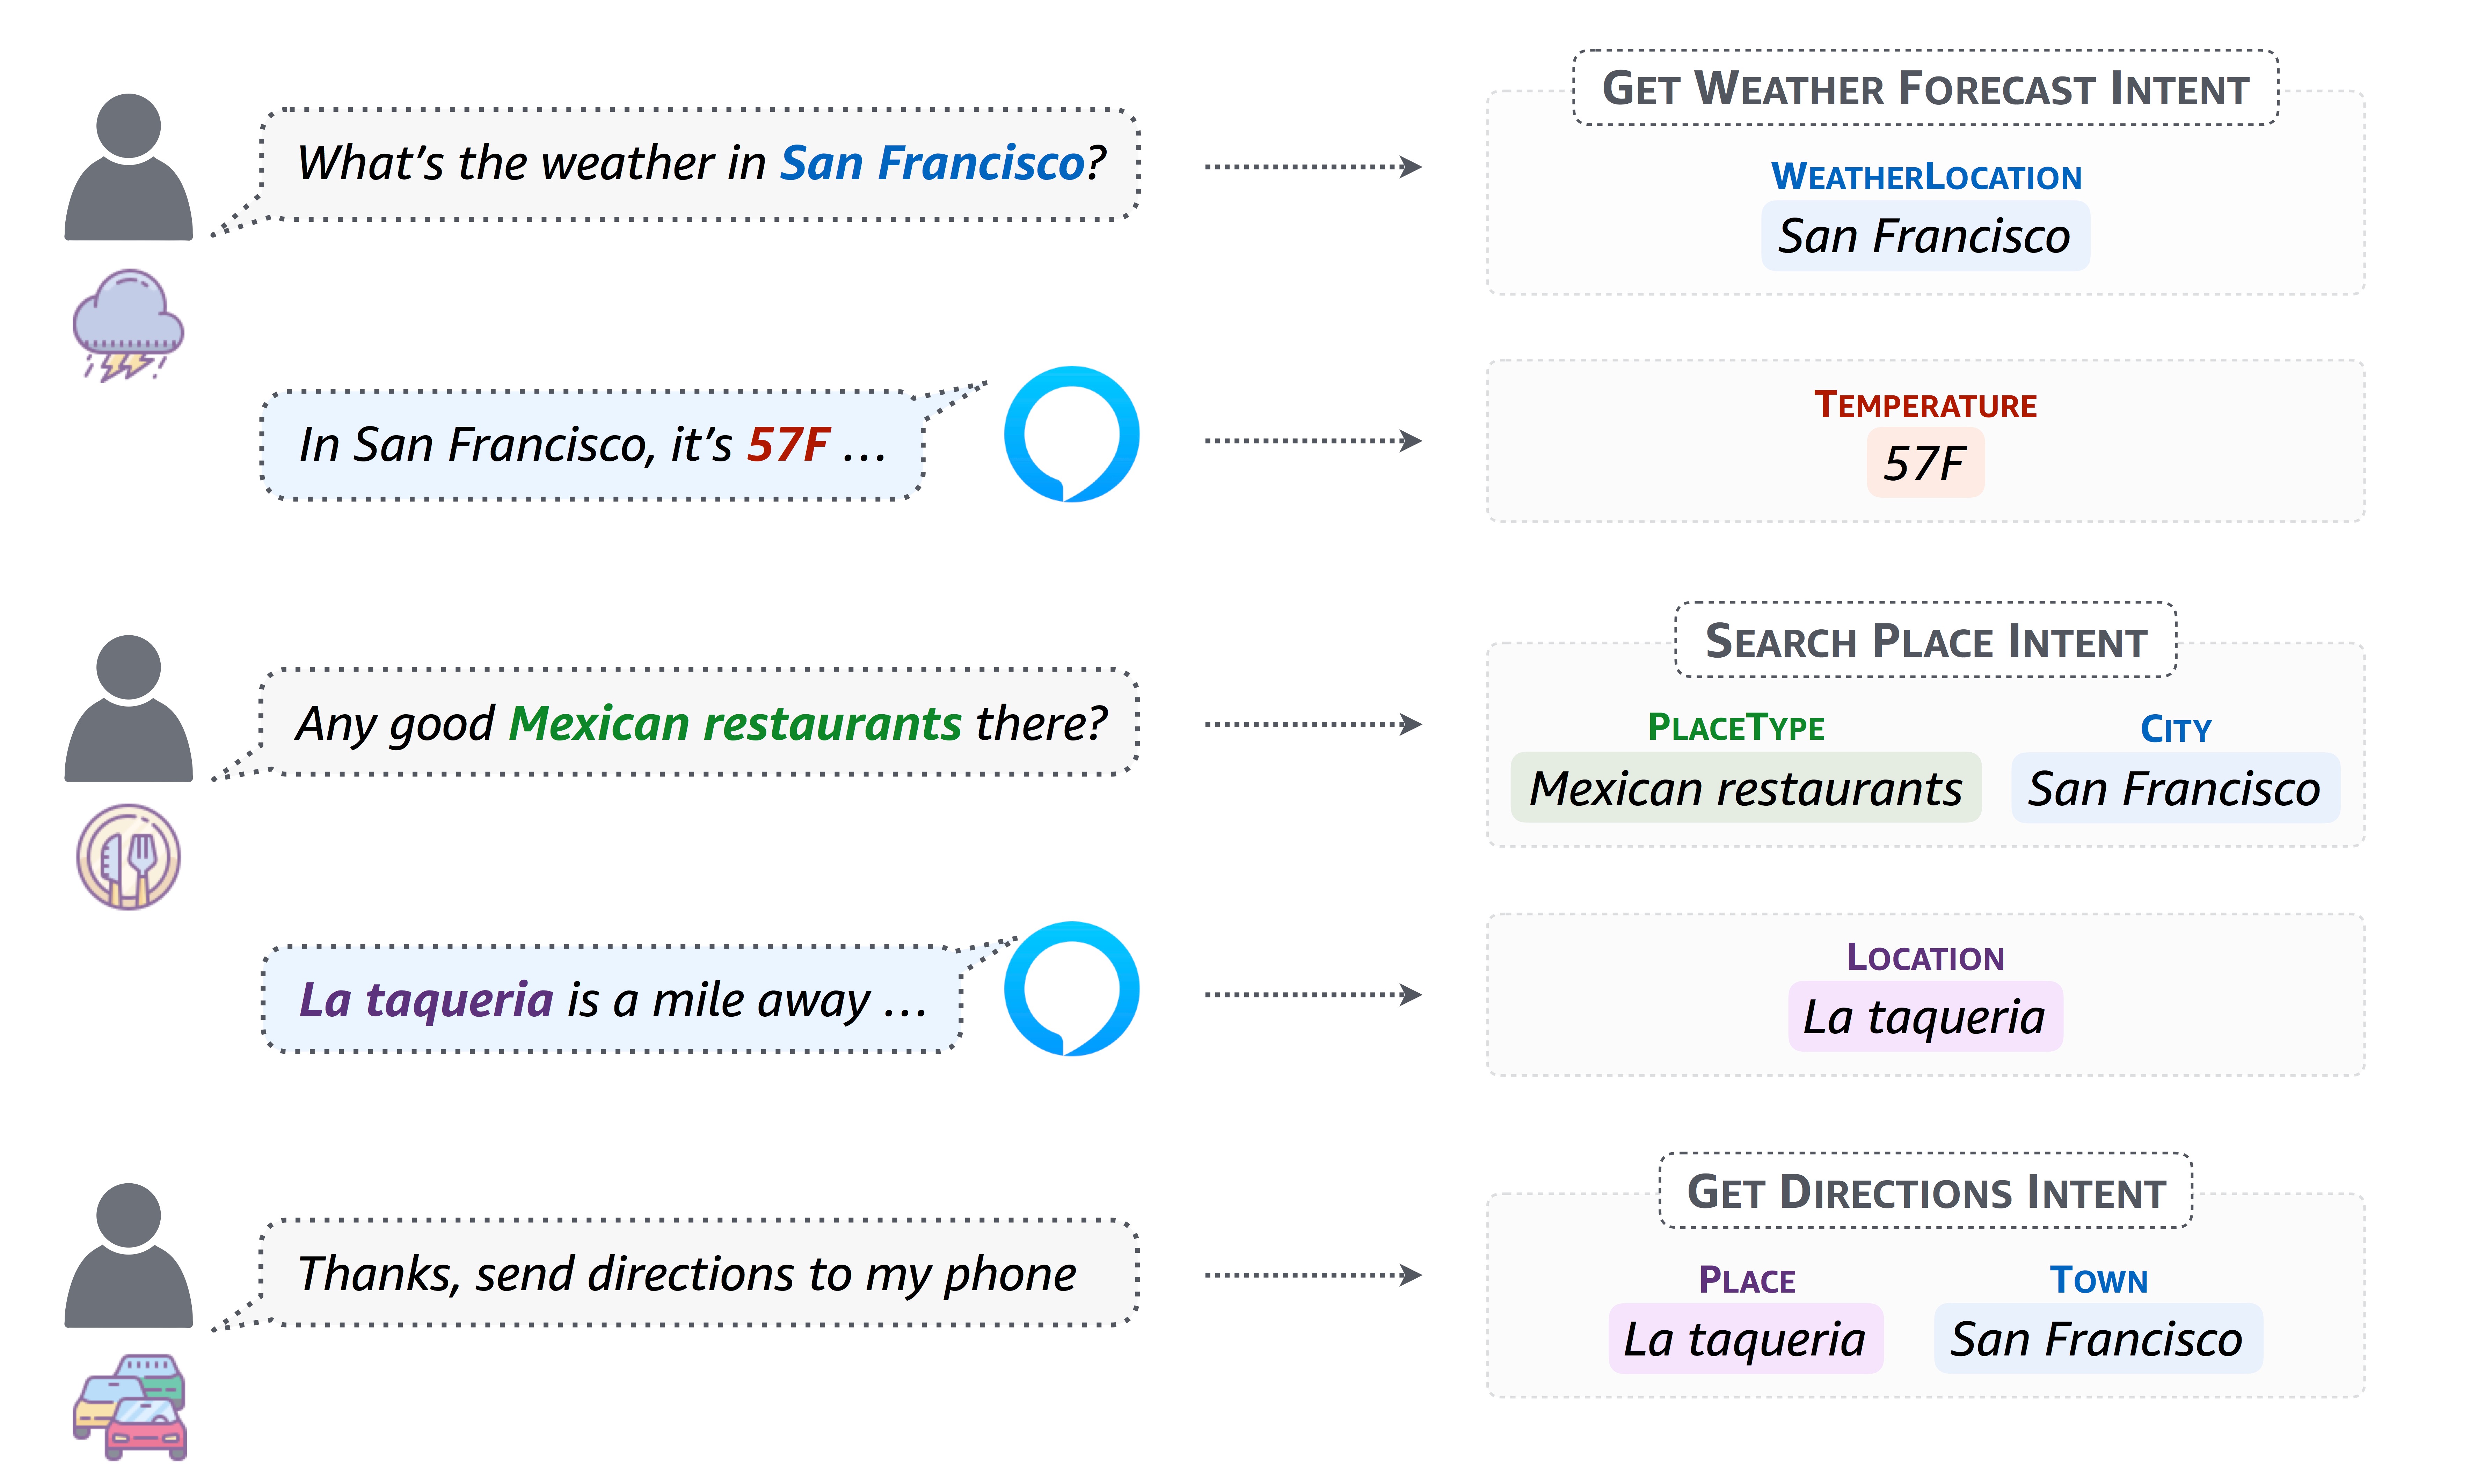This screenshot has height=1484, width=2484.
Task: Click the San Francisco value under City
Action: point(2174,788)
